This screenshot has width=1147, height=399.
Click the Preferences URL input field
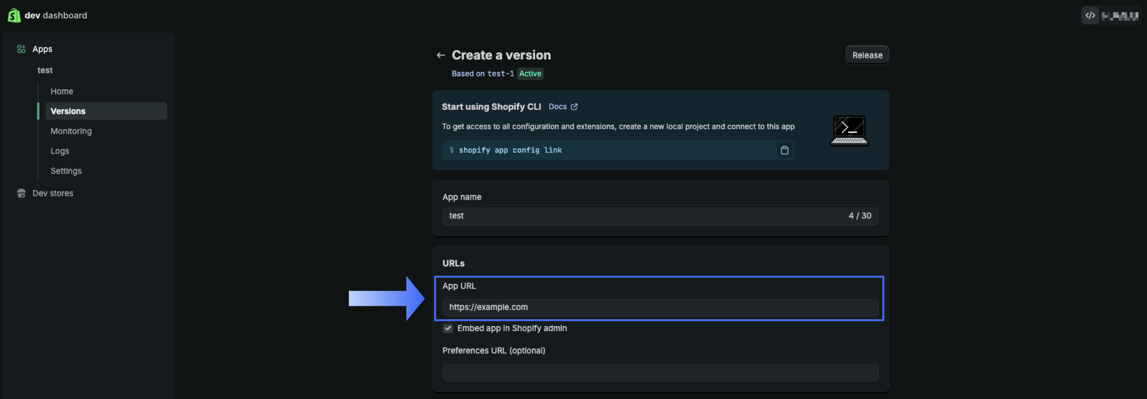659,372
